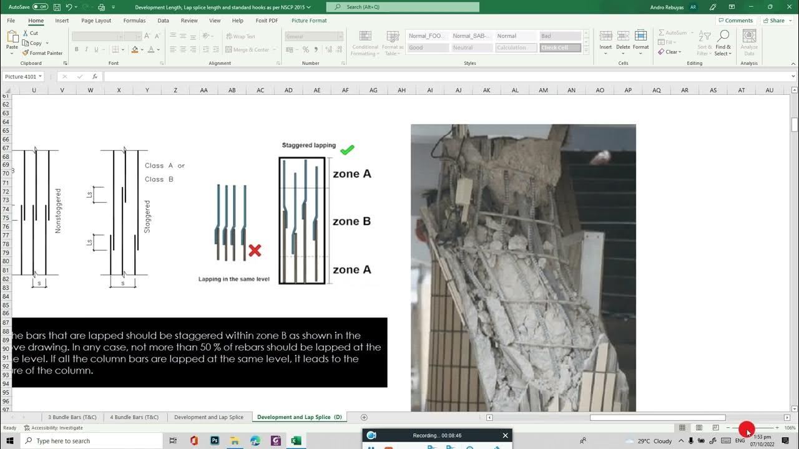Open the Conditional Formatting dropdown
This screenshot has height=449, width=799.
click(x=365, y=43)
